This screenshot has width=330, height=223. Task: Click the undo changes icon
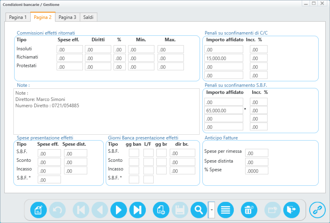57,210
